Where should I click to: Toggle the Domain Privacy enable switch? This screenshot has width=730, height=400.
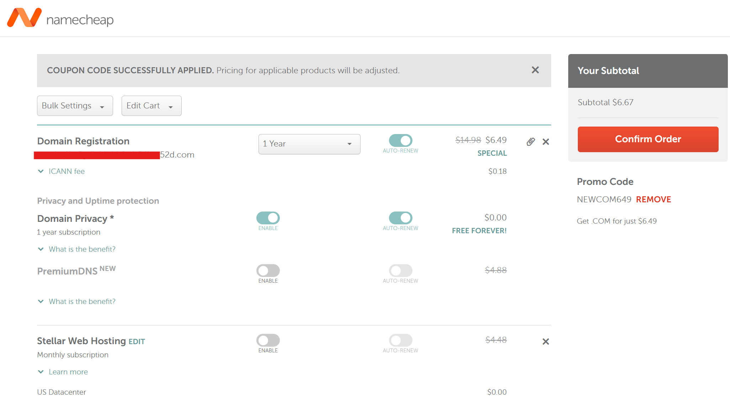pyautogui.click(x=268, y=218)
